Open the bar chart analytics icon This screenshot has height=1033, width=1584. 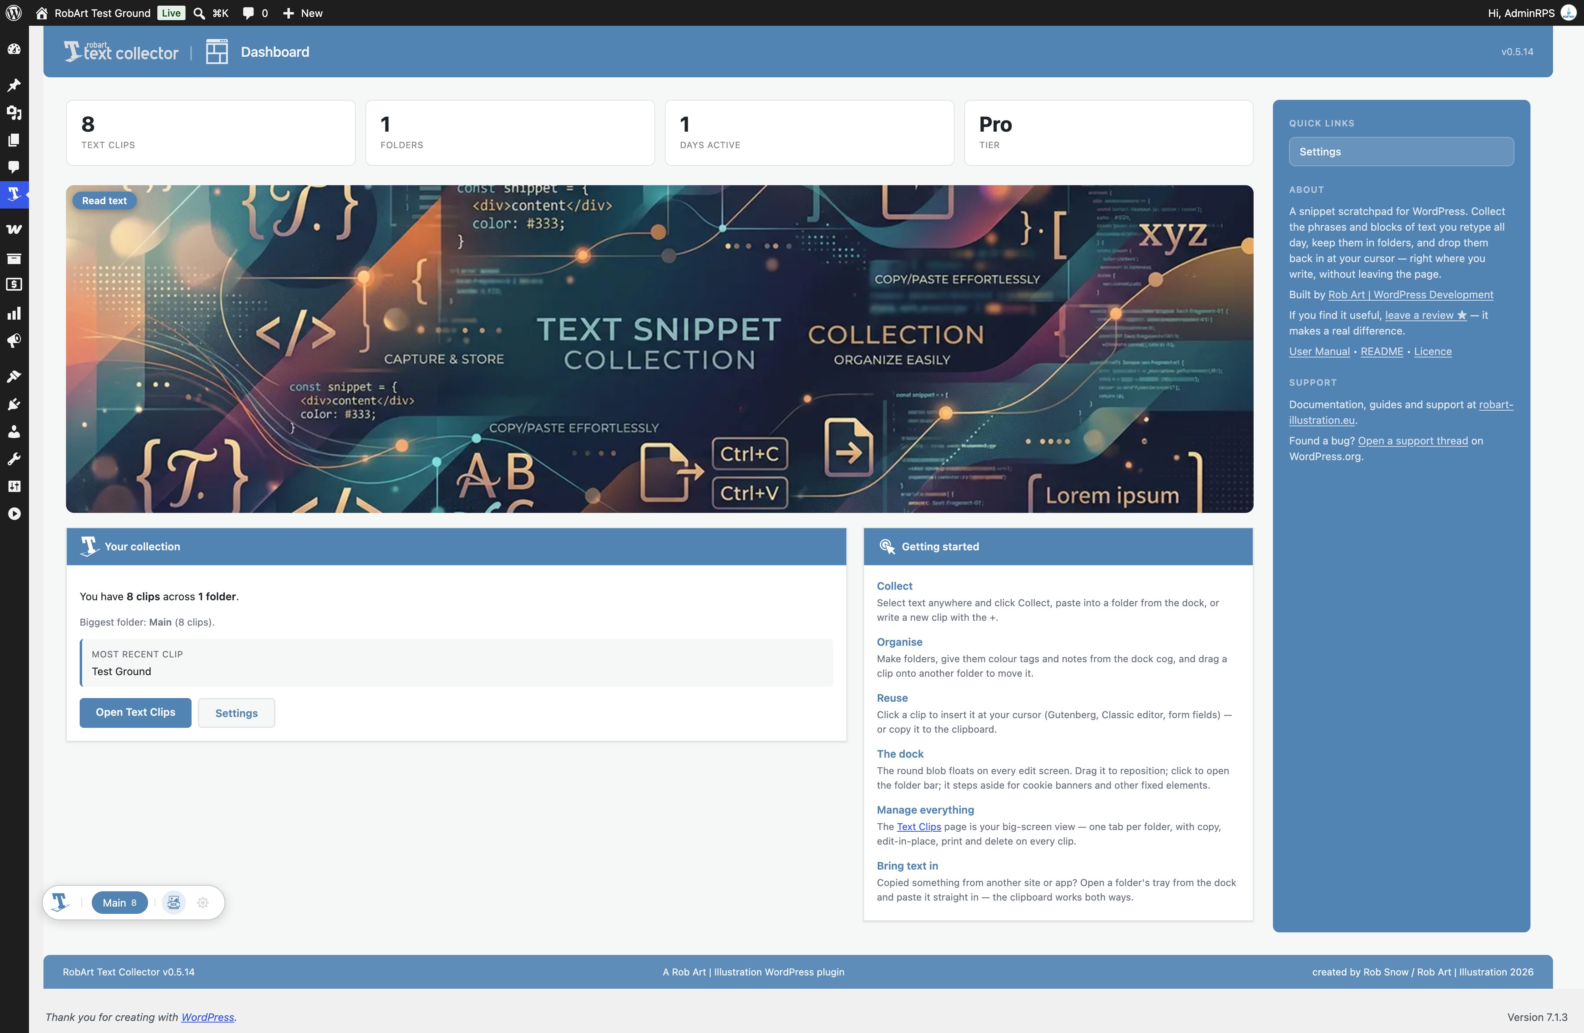14,313
